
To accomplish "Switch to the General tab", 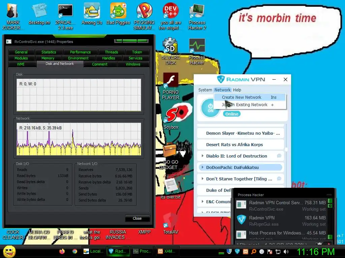I will tap(21, 52).
